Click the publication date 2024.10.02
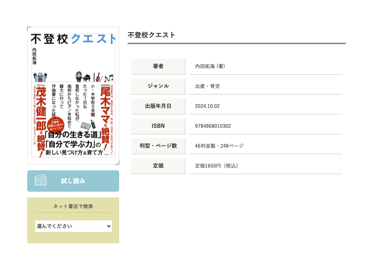Screen dimensions: 372x256 pos(207,106)
